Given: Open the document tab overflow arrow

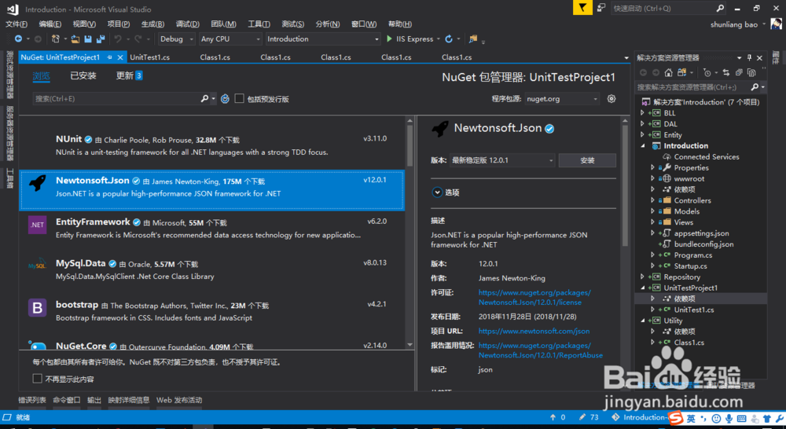Looking at the screenshot, I should [626, 58].
